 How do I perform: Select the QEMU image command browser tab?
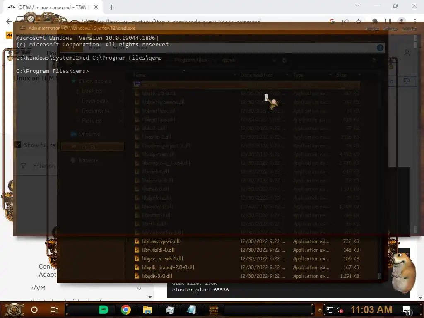point(53,7)
